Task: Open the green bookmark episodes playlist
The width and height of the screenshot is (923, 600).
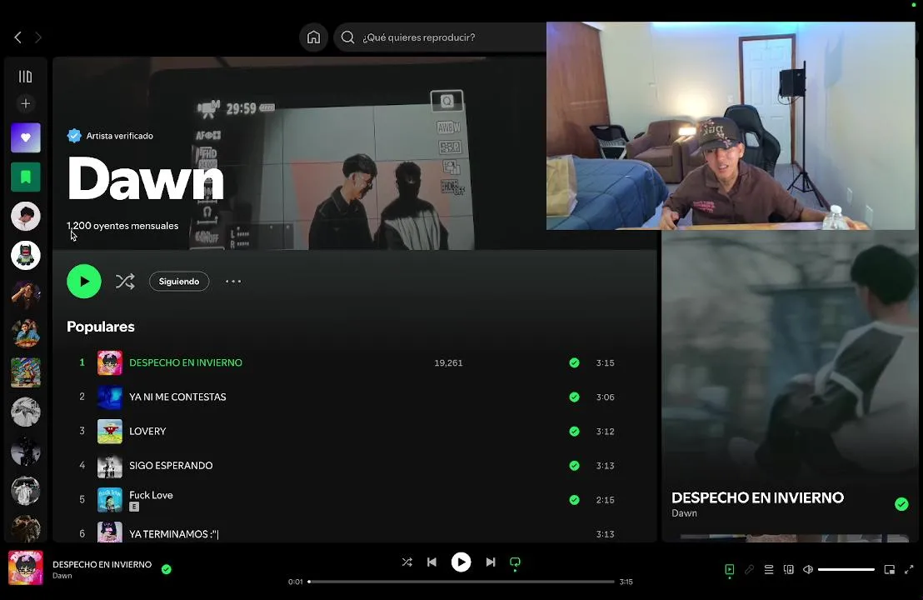Action: coord(25,177)
